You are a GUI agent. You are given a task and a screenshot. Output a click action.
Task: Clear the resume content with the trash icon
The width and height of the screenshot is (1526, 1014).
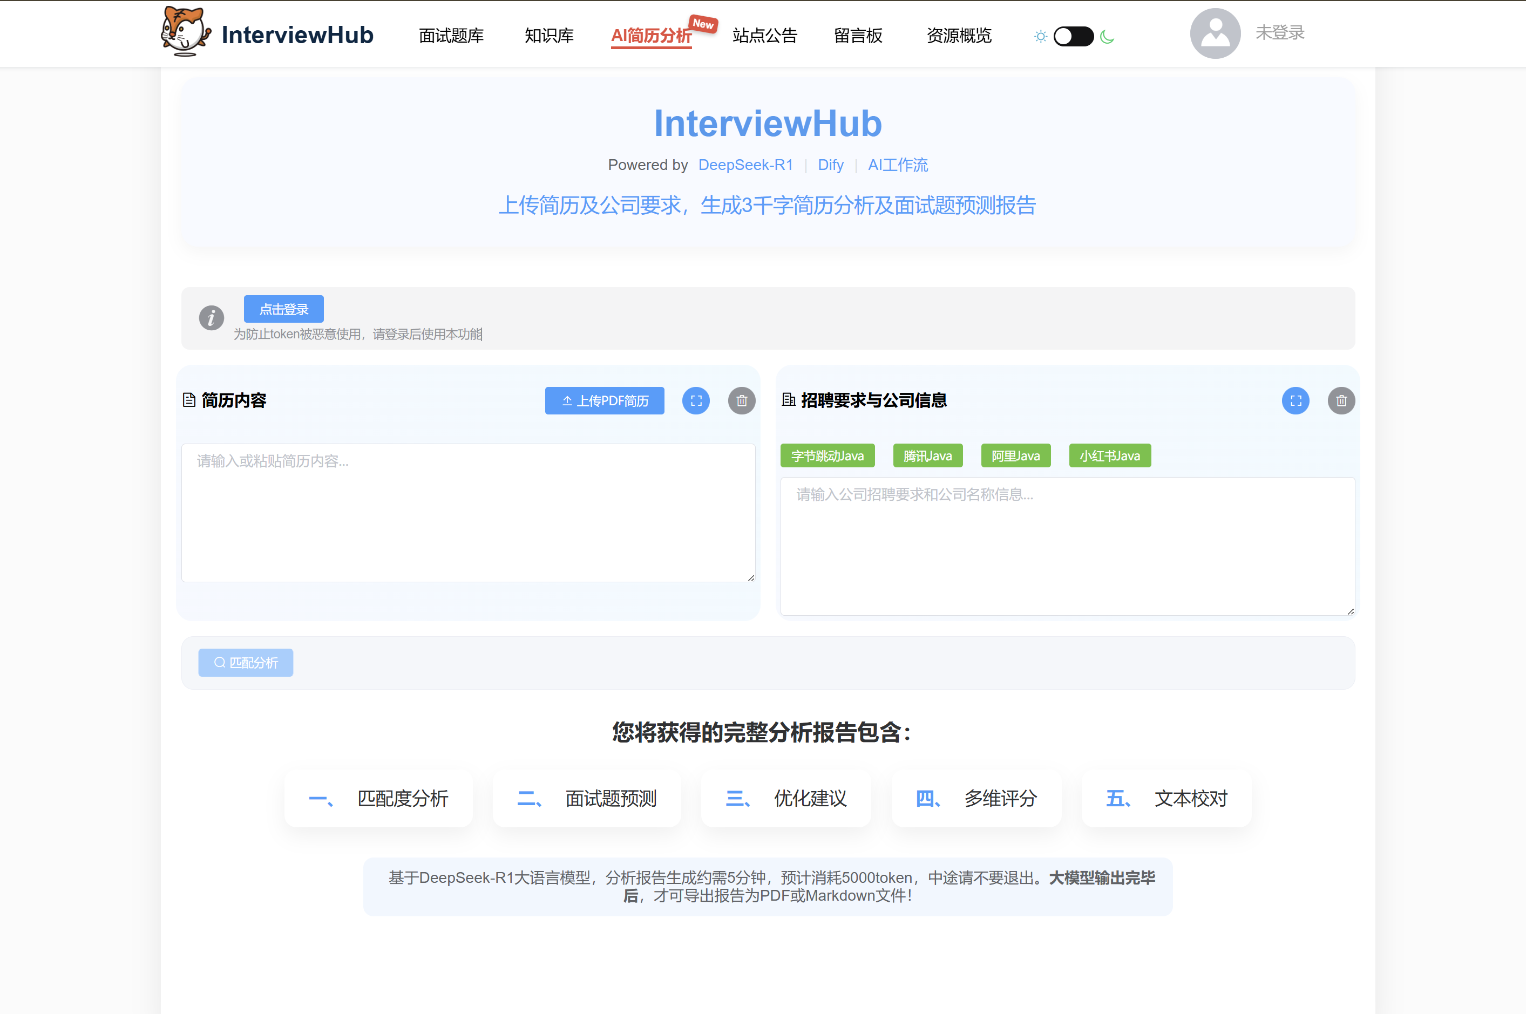741,401
